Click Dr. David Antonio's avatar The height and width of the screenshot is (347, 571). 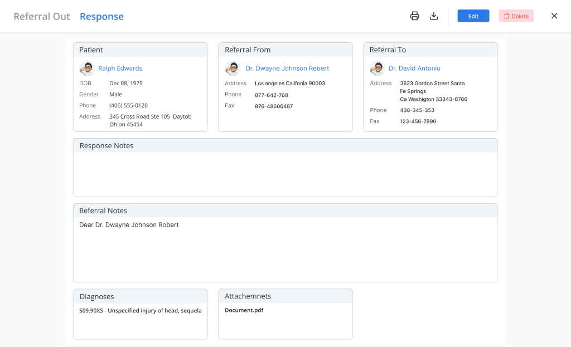377,69
